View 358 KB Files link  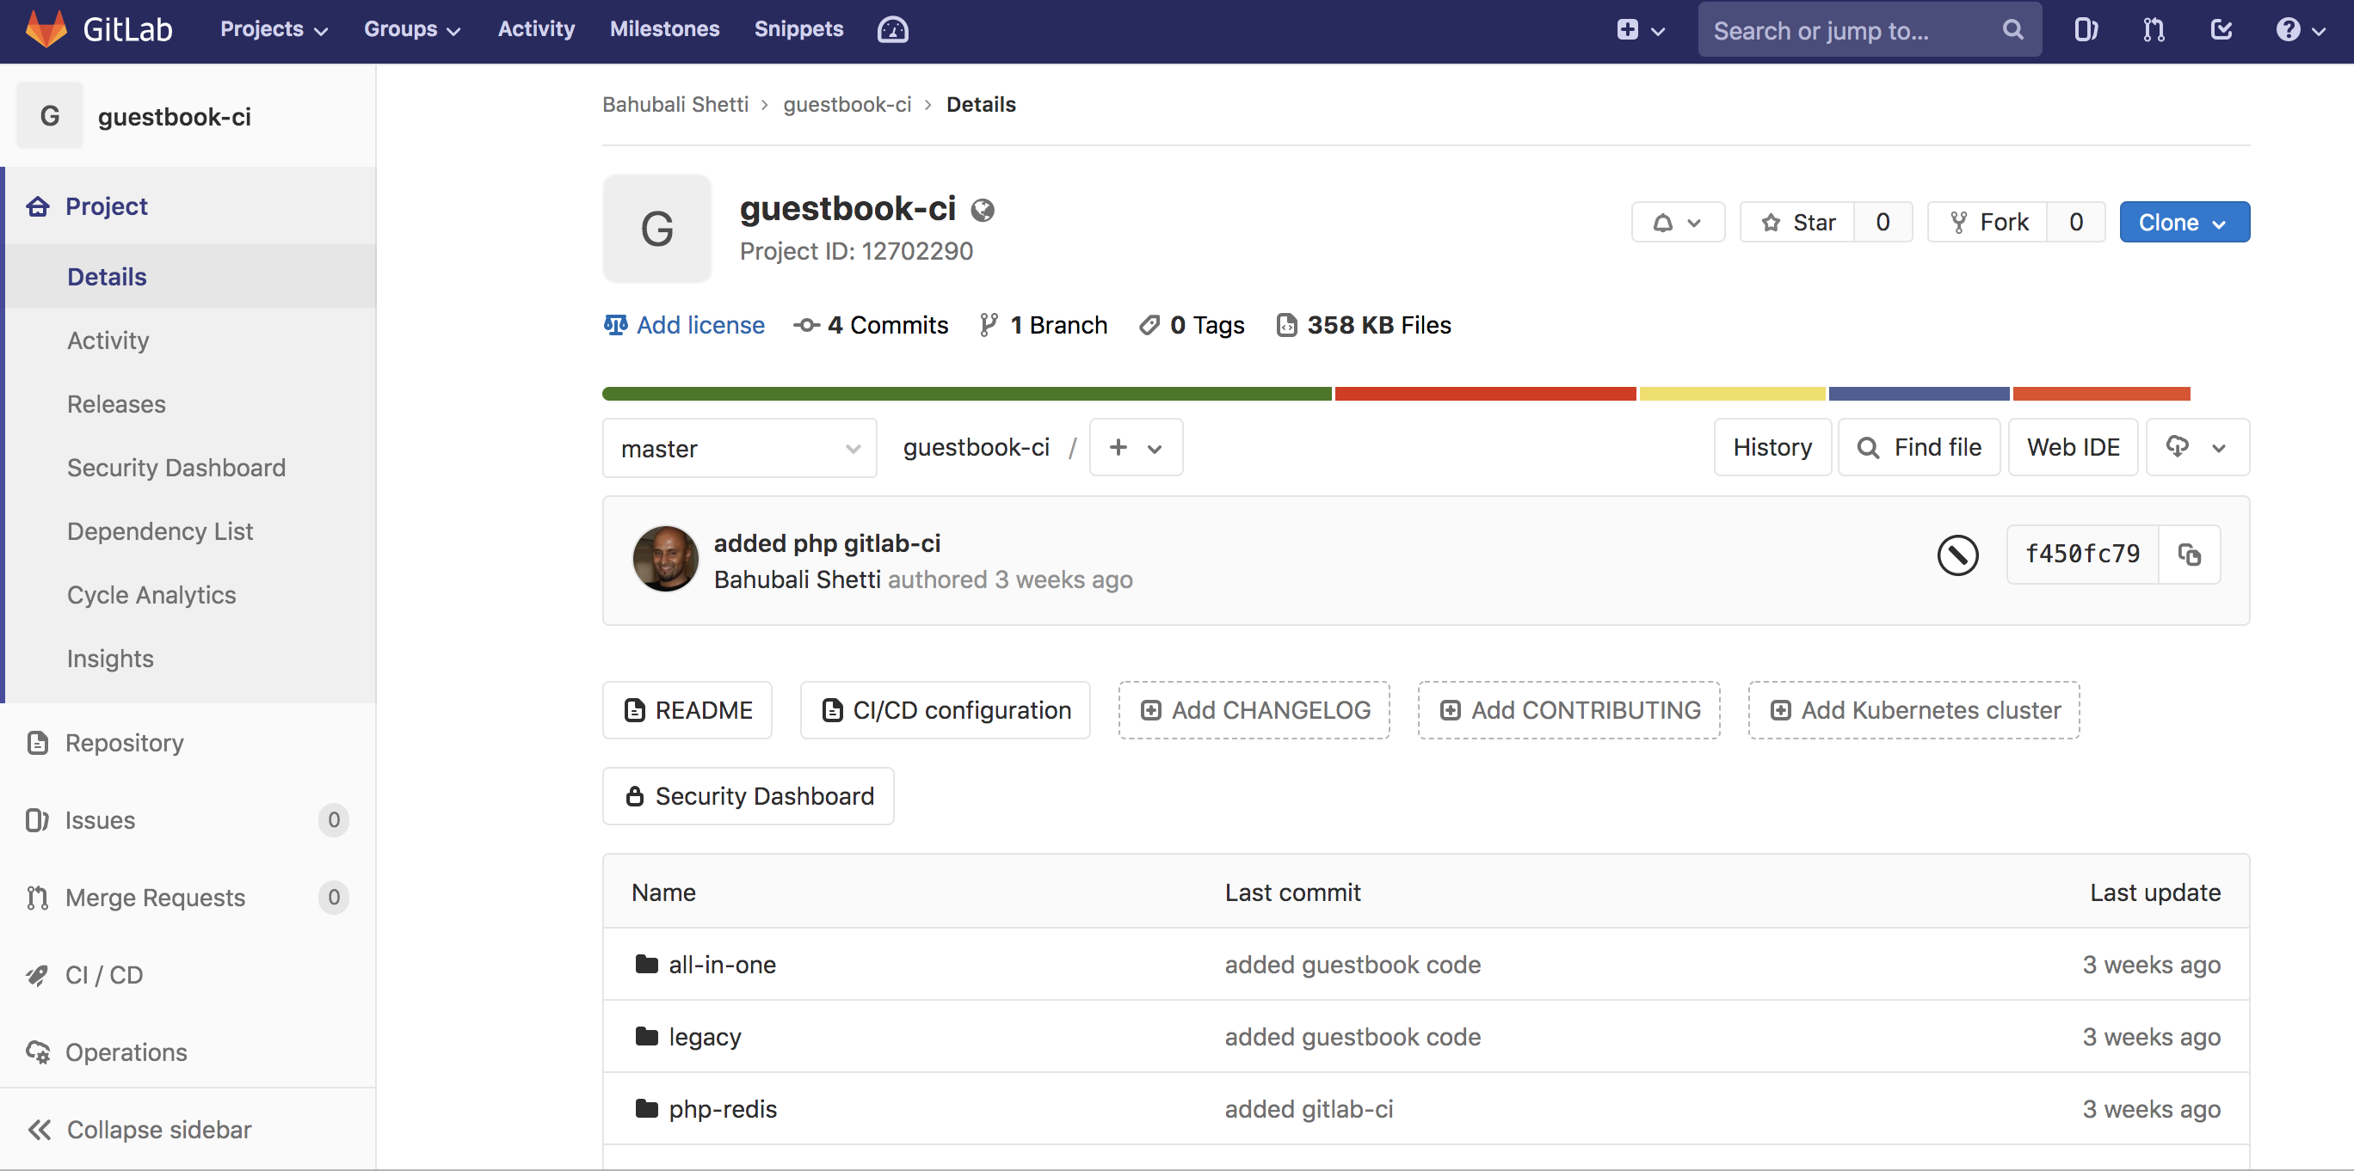1364,325
